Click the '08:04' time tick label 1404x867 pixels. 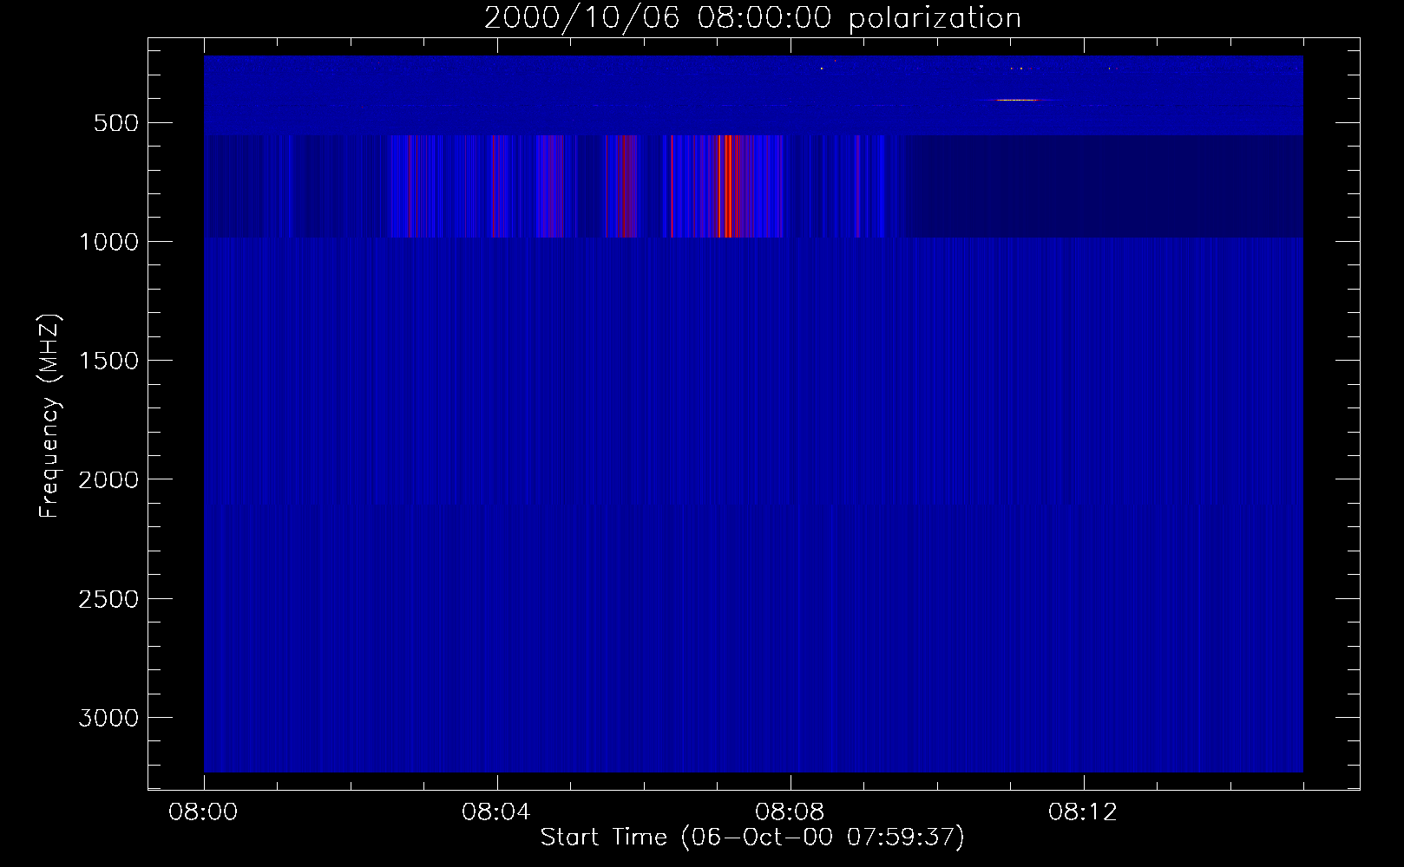tap(497, 812)
